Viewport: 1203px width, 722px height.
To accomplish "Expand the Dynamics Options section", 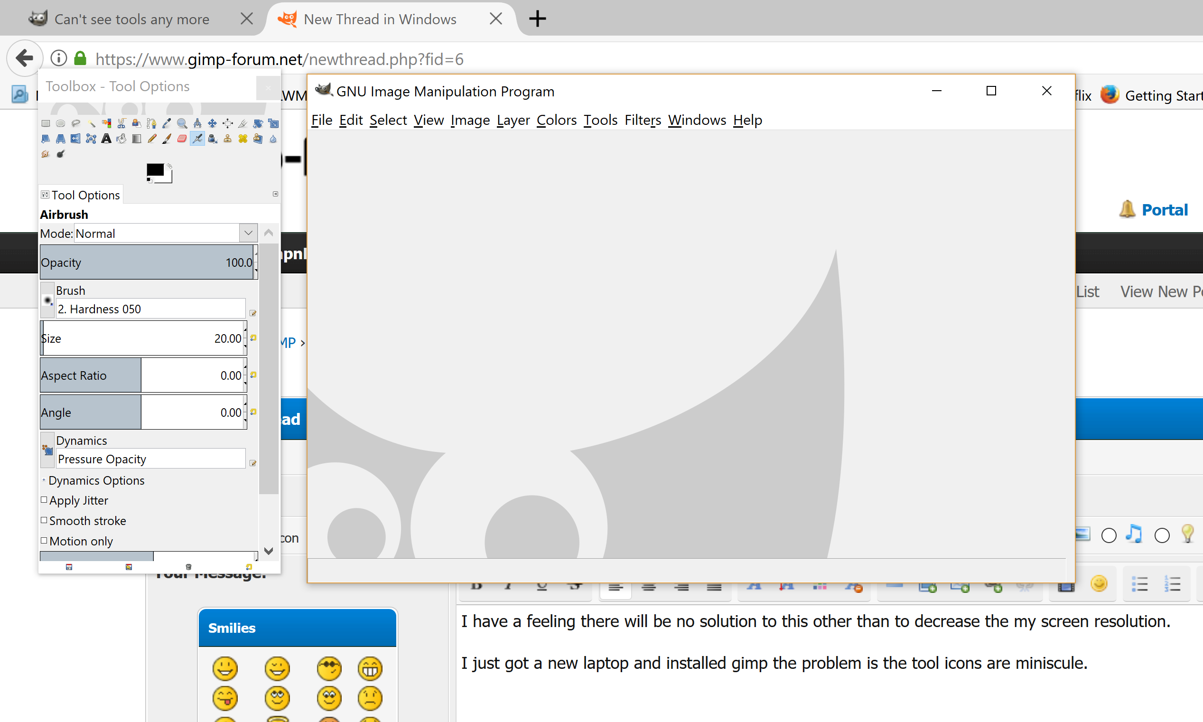I will point(44,480).
